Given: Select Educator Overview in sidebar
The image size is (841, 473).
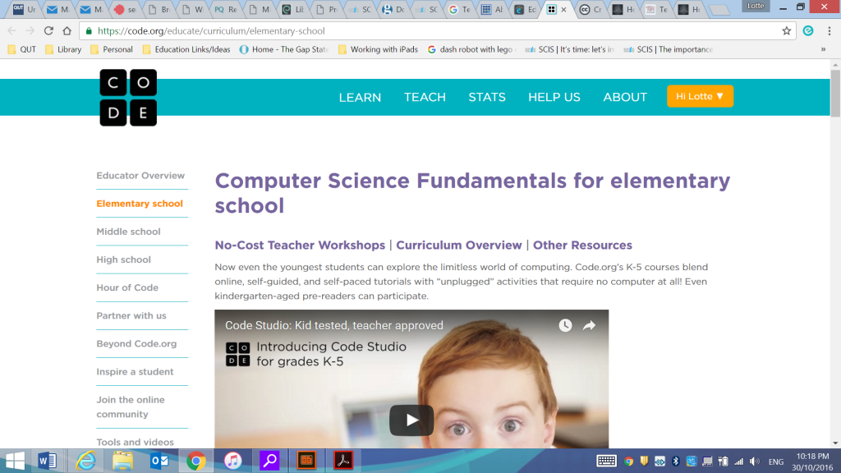Looking at the screenshot, I should click(140, 176).
